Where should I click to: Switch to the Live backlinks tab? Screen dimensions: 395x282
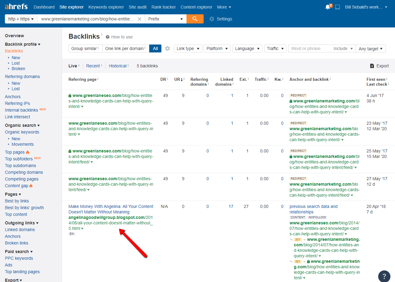pos(73,66)
